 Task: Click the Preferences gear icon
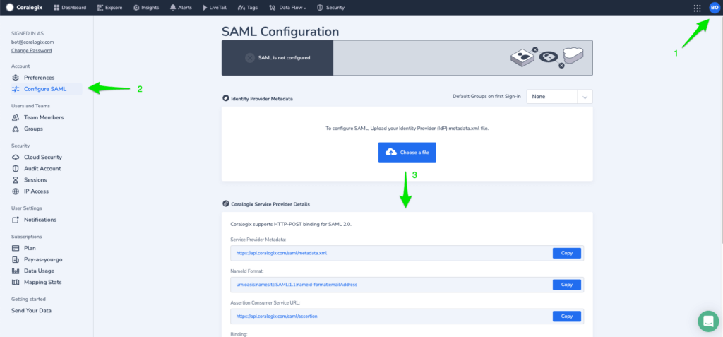[16, 78]
